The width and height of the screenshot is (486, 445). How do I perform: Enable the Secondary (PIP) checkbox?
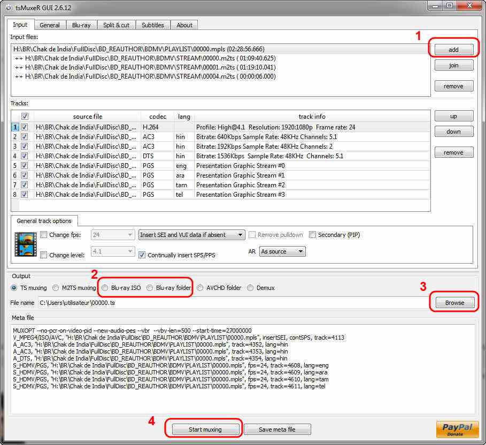(312, 234)
